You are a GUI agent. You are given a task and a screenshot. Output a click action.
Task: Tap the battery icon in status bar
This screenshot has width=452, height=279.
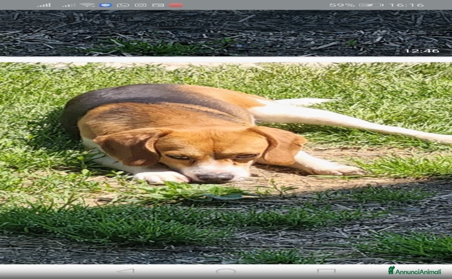click(x=371, y=5)
